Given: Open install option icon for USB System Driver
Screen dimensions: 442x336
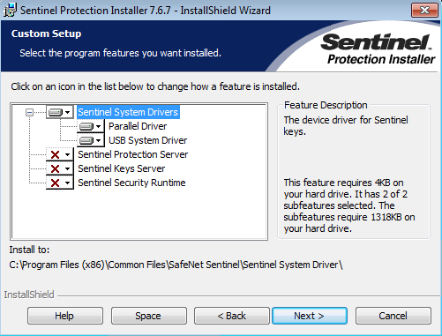Looking at the screenshot, I should 91,140.
